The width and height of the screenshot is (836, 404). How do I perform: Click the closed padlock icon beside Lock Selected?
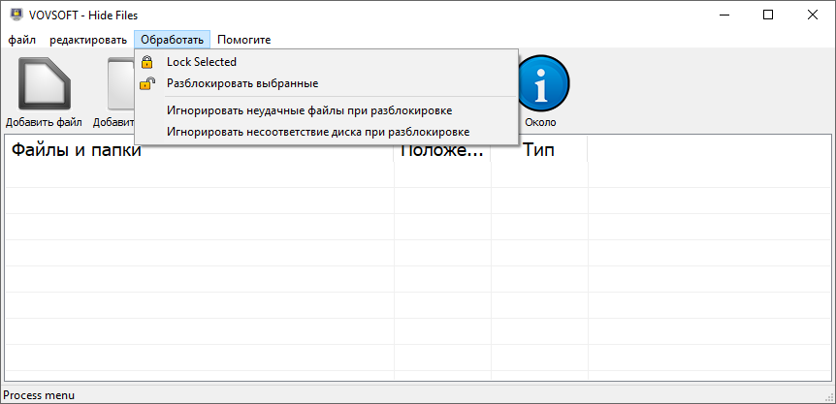[x=146, y=62]
